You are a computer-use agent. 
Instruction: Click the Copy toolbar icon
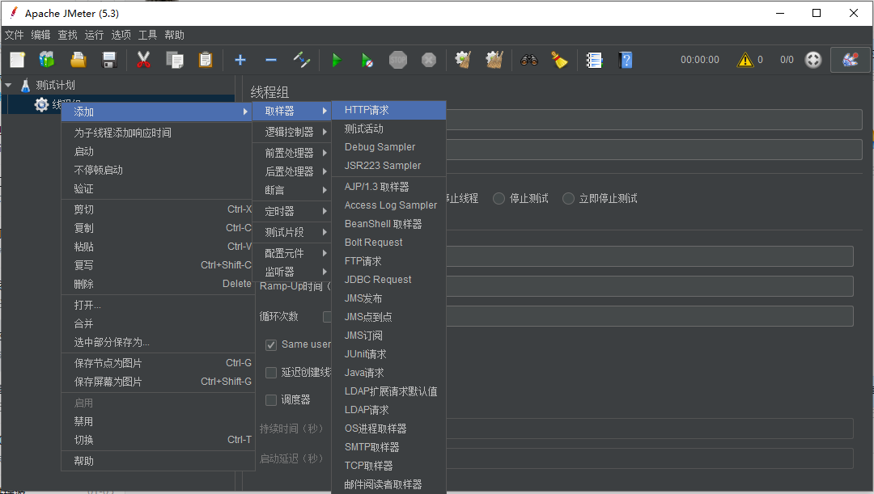click(x=175, y=60)
